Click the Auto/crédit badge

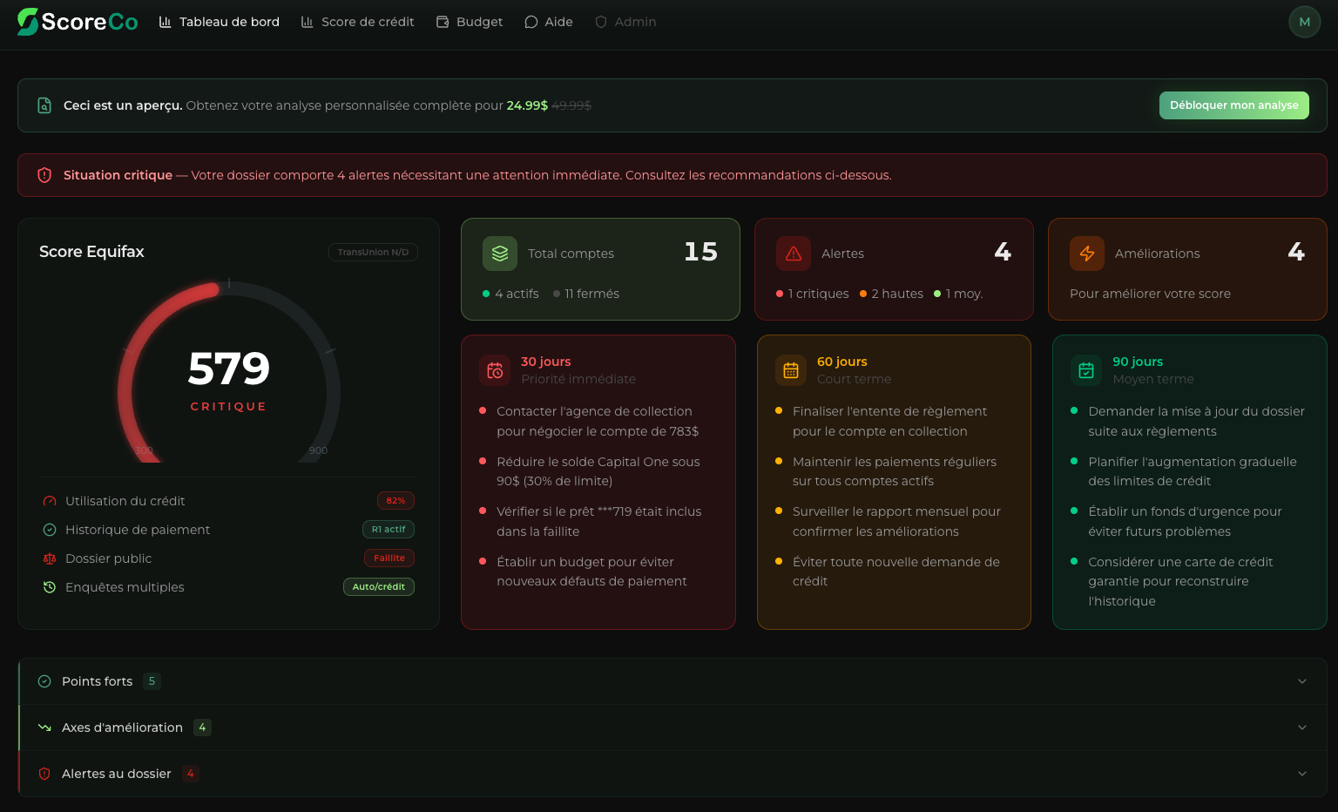pos(379,587)
